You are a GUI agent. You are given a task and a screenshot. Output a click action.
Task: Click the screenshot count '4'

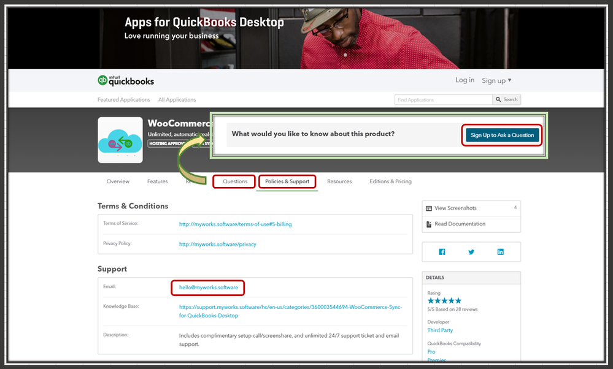[515, 207]
